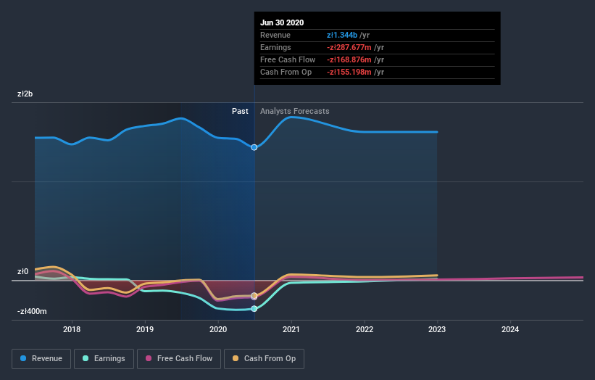Click the -zł168.876m free cash flow value
The height and width of the screenshot is (380, 595).
pyautogui.click(x=349, y=59)
